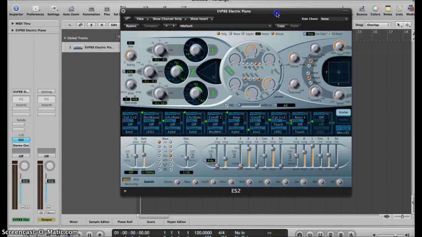The image size is (422, 237).
Task: Click the oscillator 3 number button
Action: coord(213,94)
